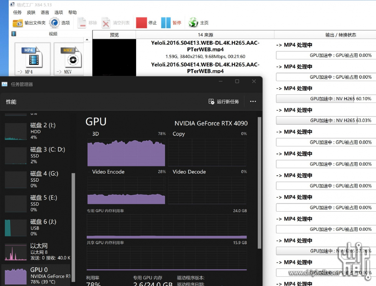Viewport: 376px width, 286px height.
Task: Click the 性能 page title in Task Manager
Action: point(11,102)
